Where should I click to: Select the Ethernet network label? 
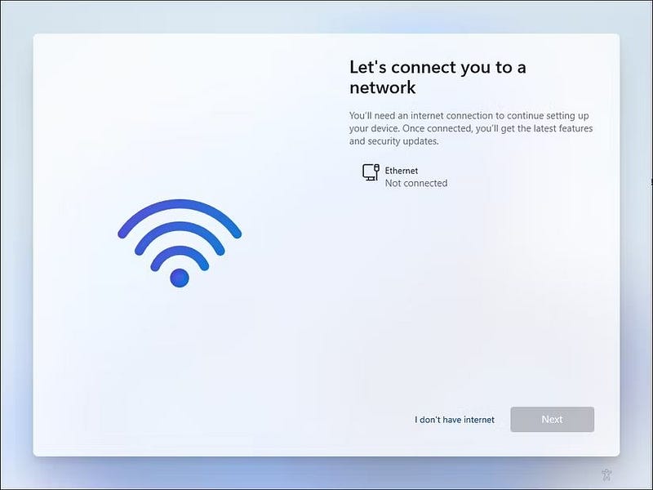point(401,171)
